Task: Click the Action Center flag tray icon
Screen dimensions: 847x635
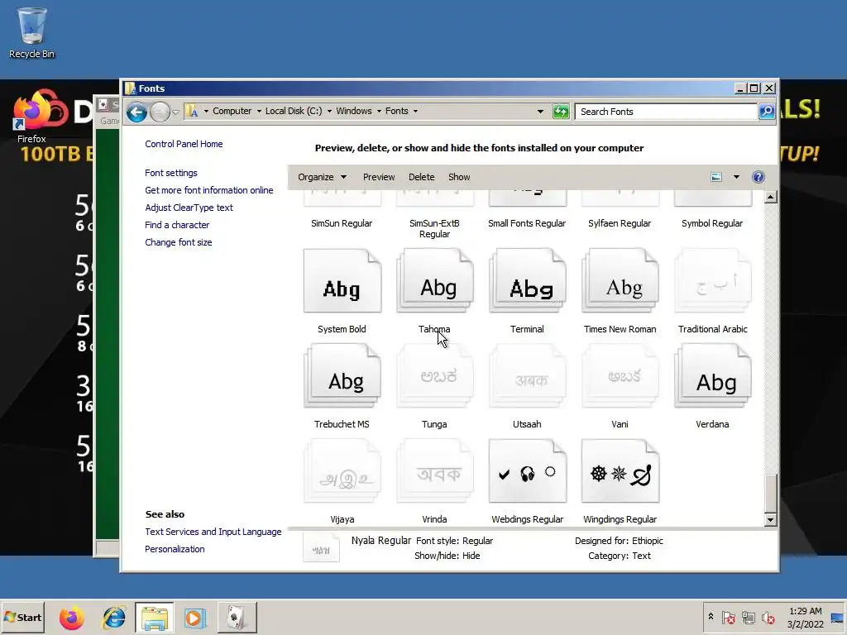Action: 728,618
